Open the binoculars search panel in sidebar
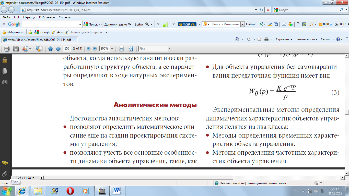The image size is (349, 196). [x=5, y=82]
